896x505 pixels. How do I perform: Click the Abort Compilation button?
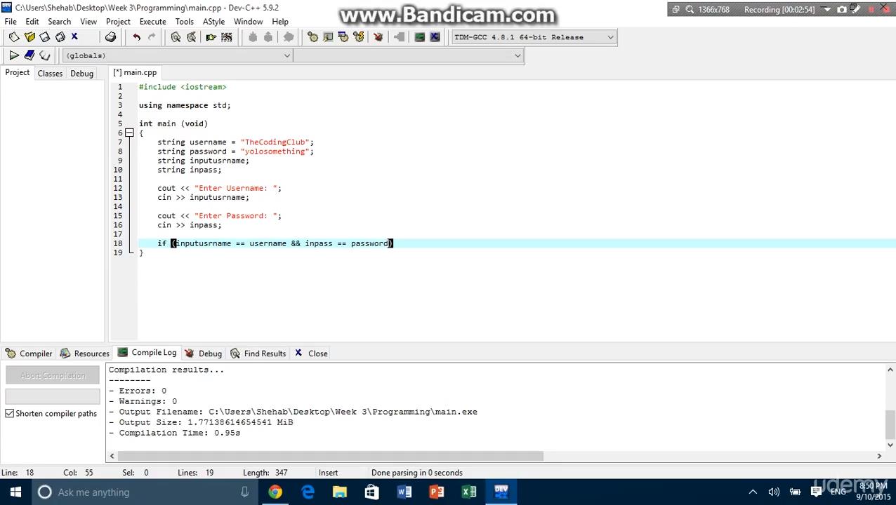(53, 376)
